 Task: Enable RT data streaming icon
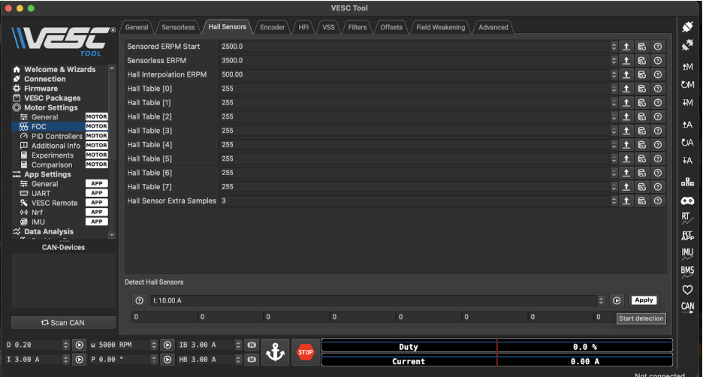click(x=687, y=219)
